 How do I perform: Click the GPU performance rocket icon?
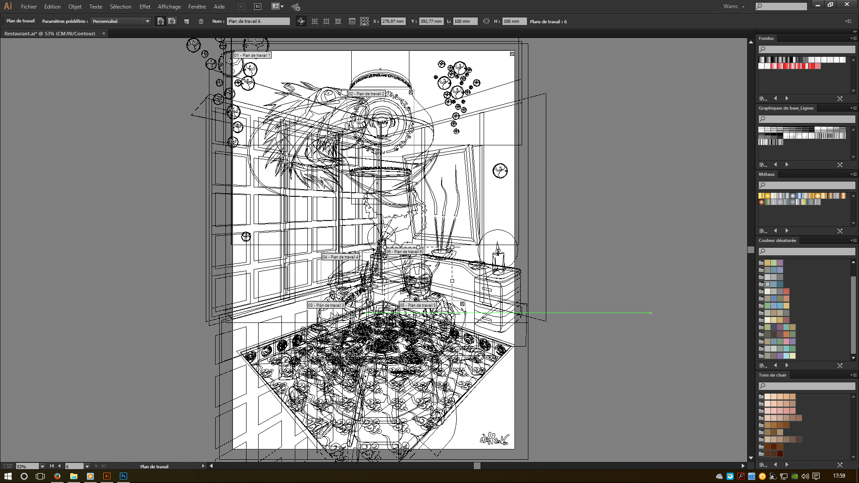tap(295, 7)
